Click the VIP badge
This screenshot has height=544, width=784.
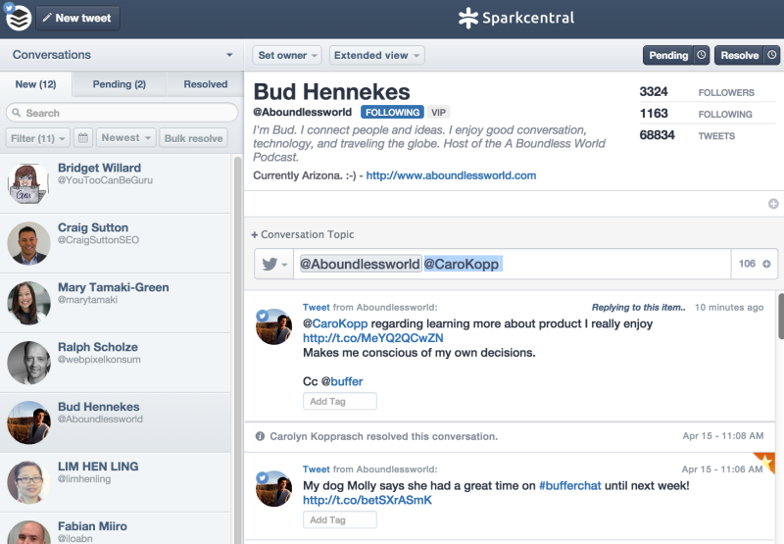438,112
